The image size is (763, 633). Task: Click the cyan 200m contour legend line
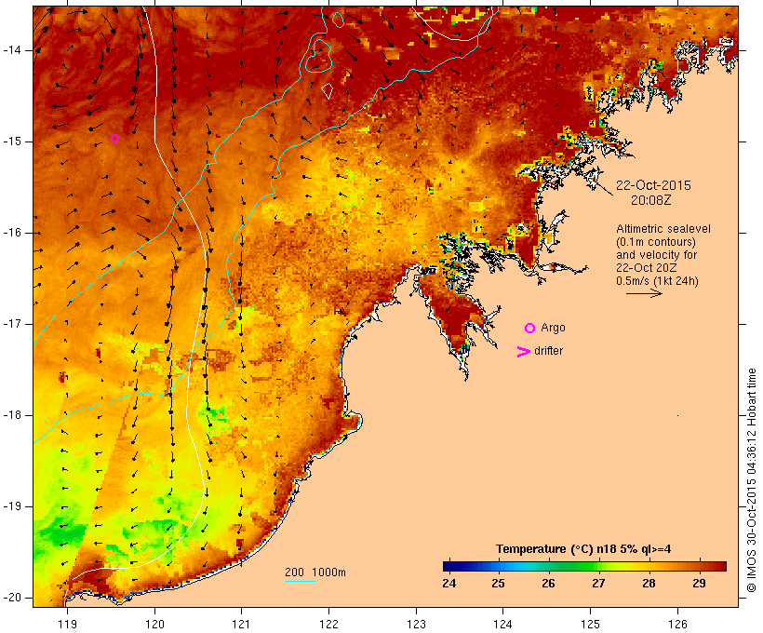(x=301, y=581)
